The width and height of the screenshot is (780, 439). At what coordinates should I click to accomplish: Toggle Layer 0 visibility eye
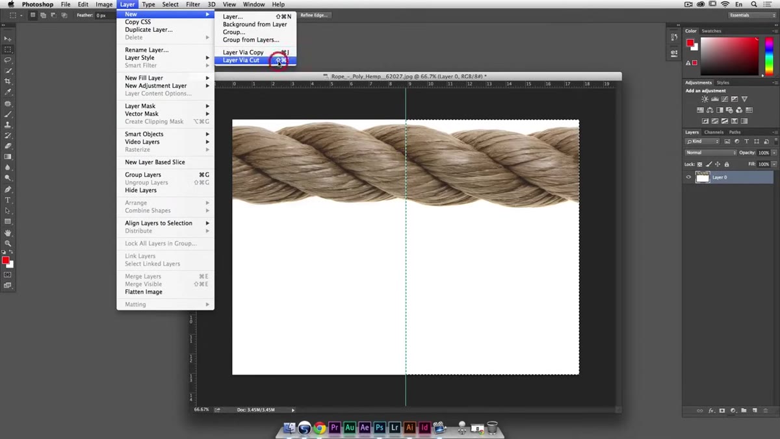coord(688,177)
